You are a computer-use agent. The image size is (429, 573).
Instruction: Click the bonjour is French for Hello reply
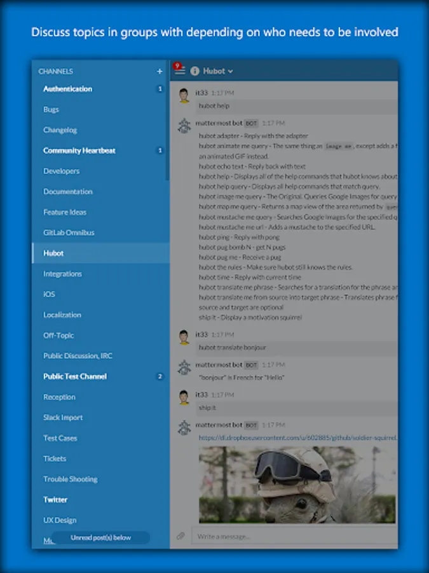point(242,378)
